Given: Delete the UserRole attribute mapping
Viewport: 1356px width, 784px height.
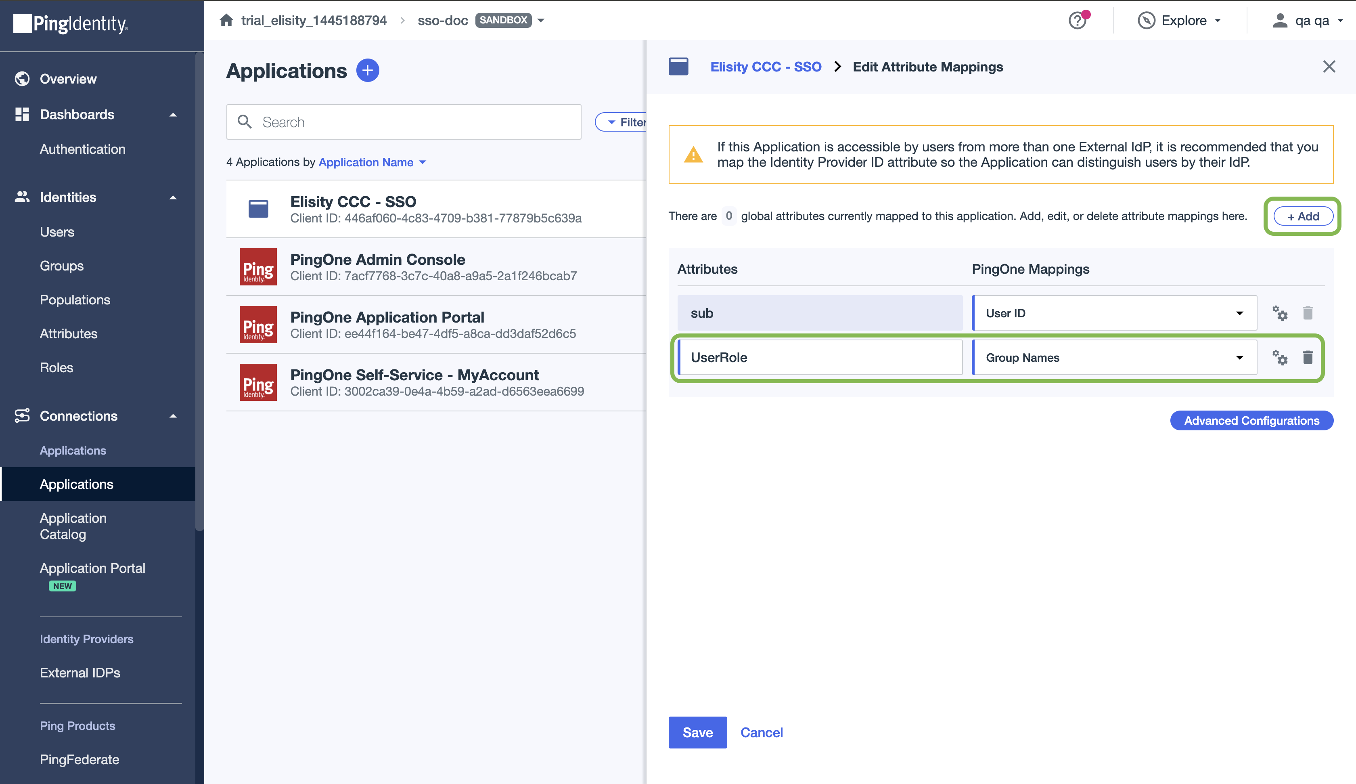Looking at the screenshot, I should pyautogui.click(x=1308, y=358).
